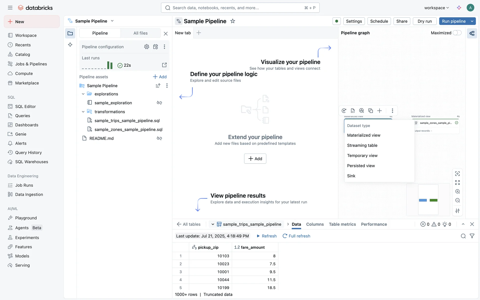Click the Dry run button
480x300 pixels.
pos(424,21)
